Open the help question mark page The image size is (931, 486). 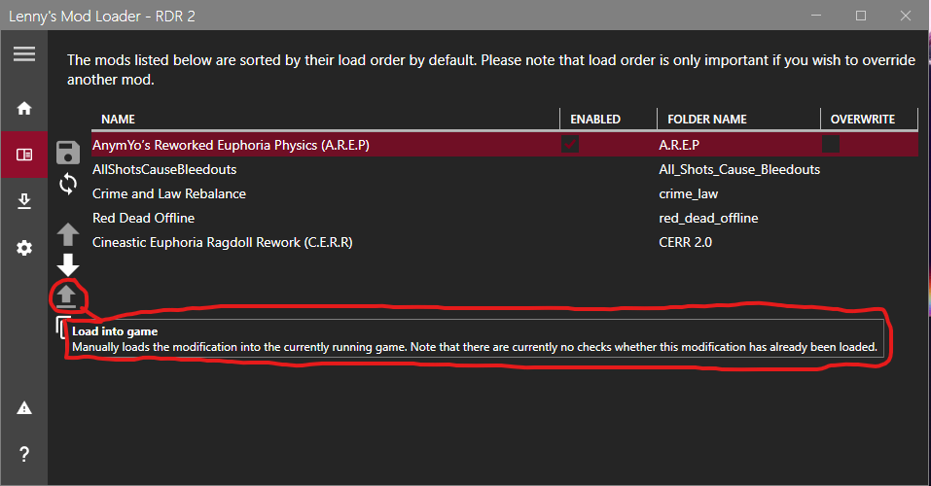click(x=23, y=454)
